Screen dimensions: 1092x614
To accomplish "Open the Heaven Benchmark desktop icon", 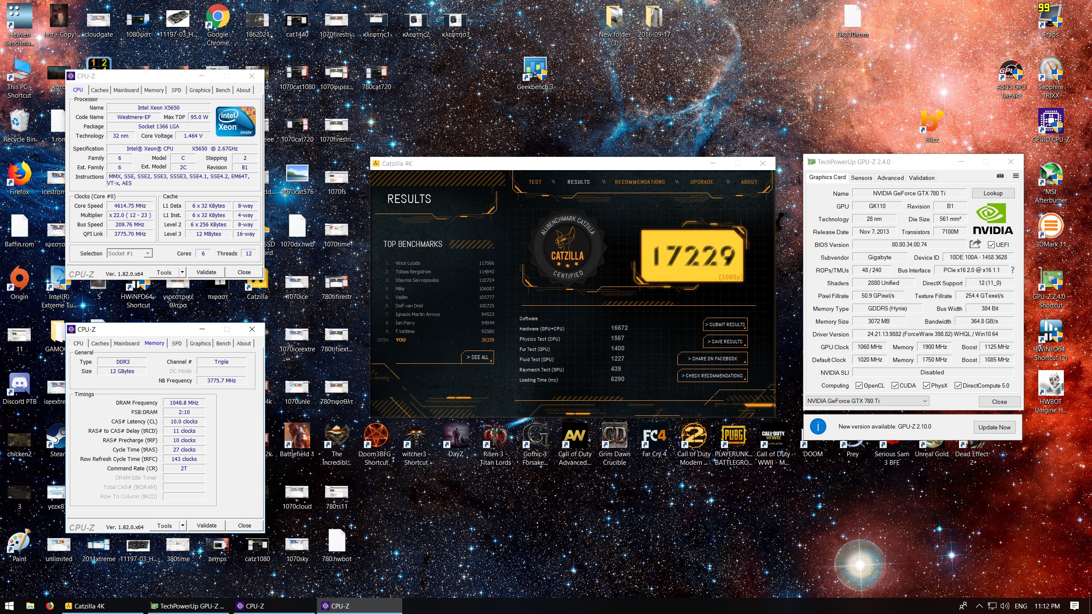I will (x=19, y=25).
